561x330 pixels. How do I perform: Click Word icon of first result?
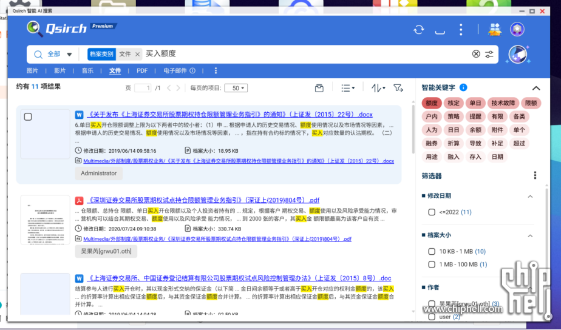pos(79,115)
